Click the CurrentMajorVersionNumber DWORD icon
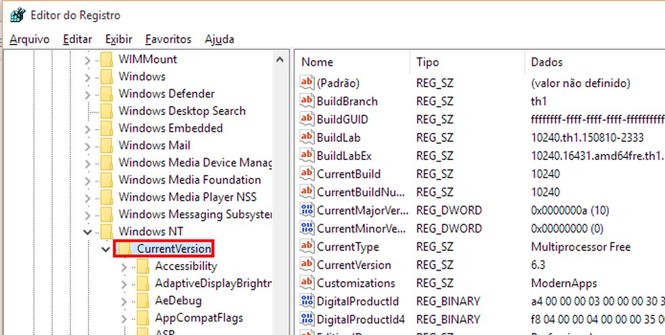Image resolution: width=665 pixels, height=335 pixels. [307, 211]
